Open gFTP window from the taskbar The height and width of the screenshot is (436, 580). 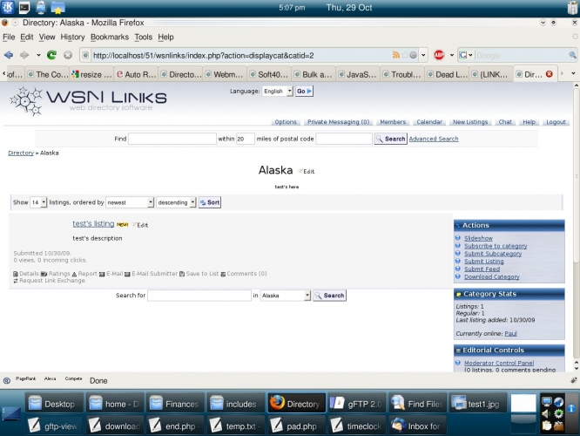point(354,404)
